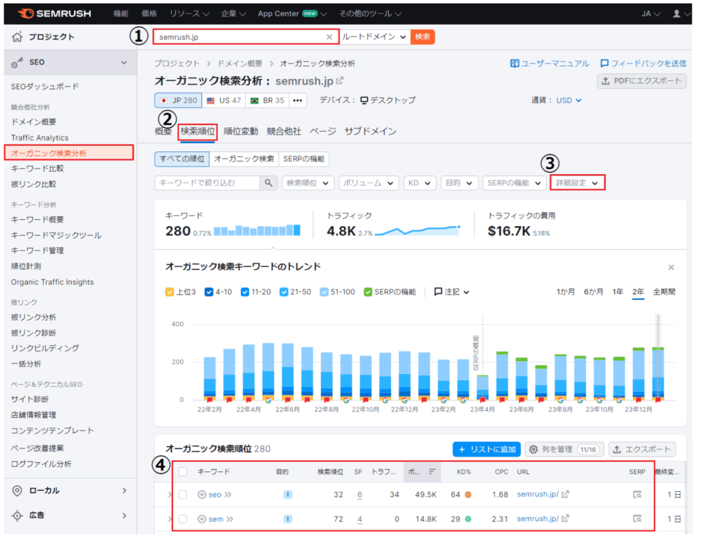The image size is (701, 535).
Task: Click the magnifier icon beside keyword filter
Action: pos(268,183)
